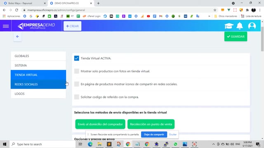The height and width of the screenshot is (148, 264).
Task: Open the SISTEMA settings section
Action: (38, 65)
